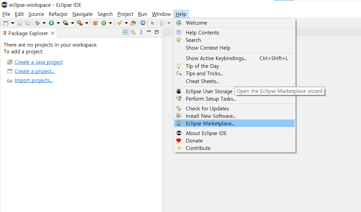Select Welcome in Help menu

pos(234,23)
